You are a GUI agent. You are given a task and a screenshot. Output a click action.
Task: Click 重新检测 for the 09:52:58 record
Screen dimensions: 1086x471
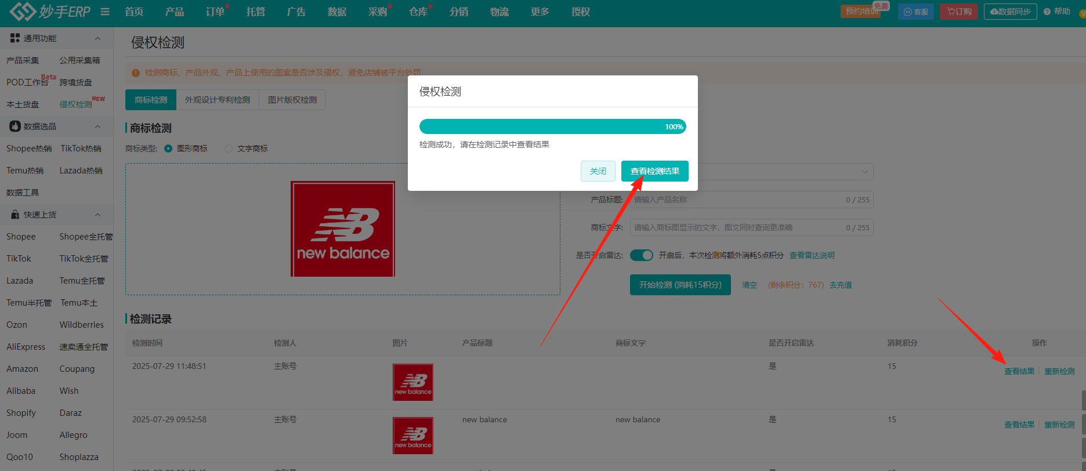(1059, 425)
